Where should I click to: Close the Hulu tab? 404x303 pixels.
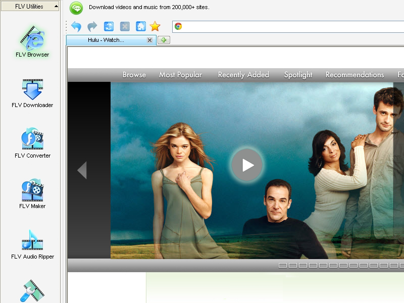click(149, 40)
